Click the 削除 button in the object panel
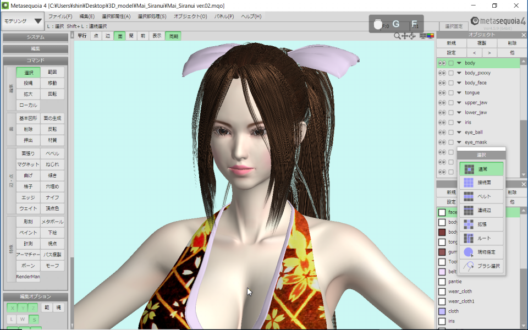The image size is (528, 330). coord(512,43)
